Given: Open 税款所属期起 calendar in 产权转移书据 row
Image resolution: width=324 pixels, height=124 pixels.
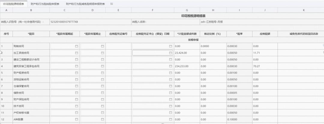Looking at the screenshot, I should tap(76, 112).
